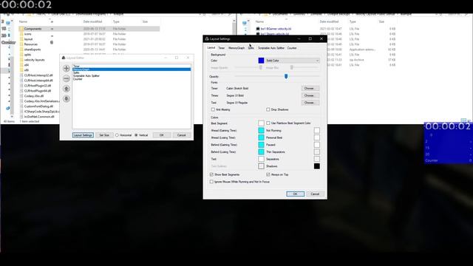Cancel the Layout Settings dialog
This screenshot has width=473, height=266.
click(315, 194)
